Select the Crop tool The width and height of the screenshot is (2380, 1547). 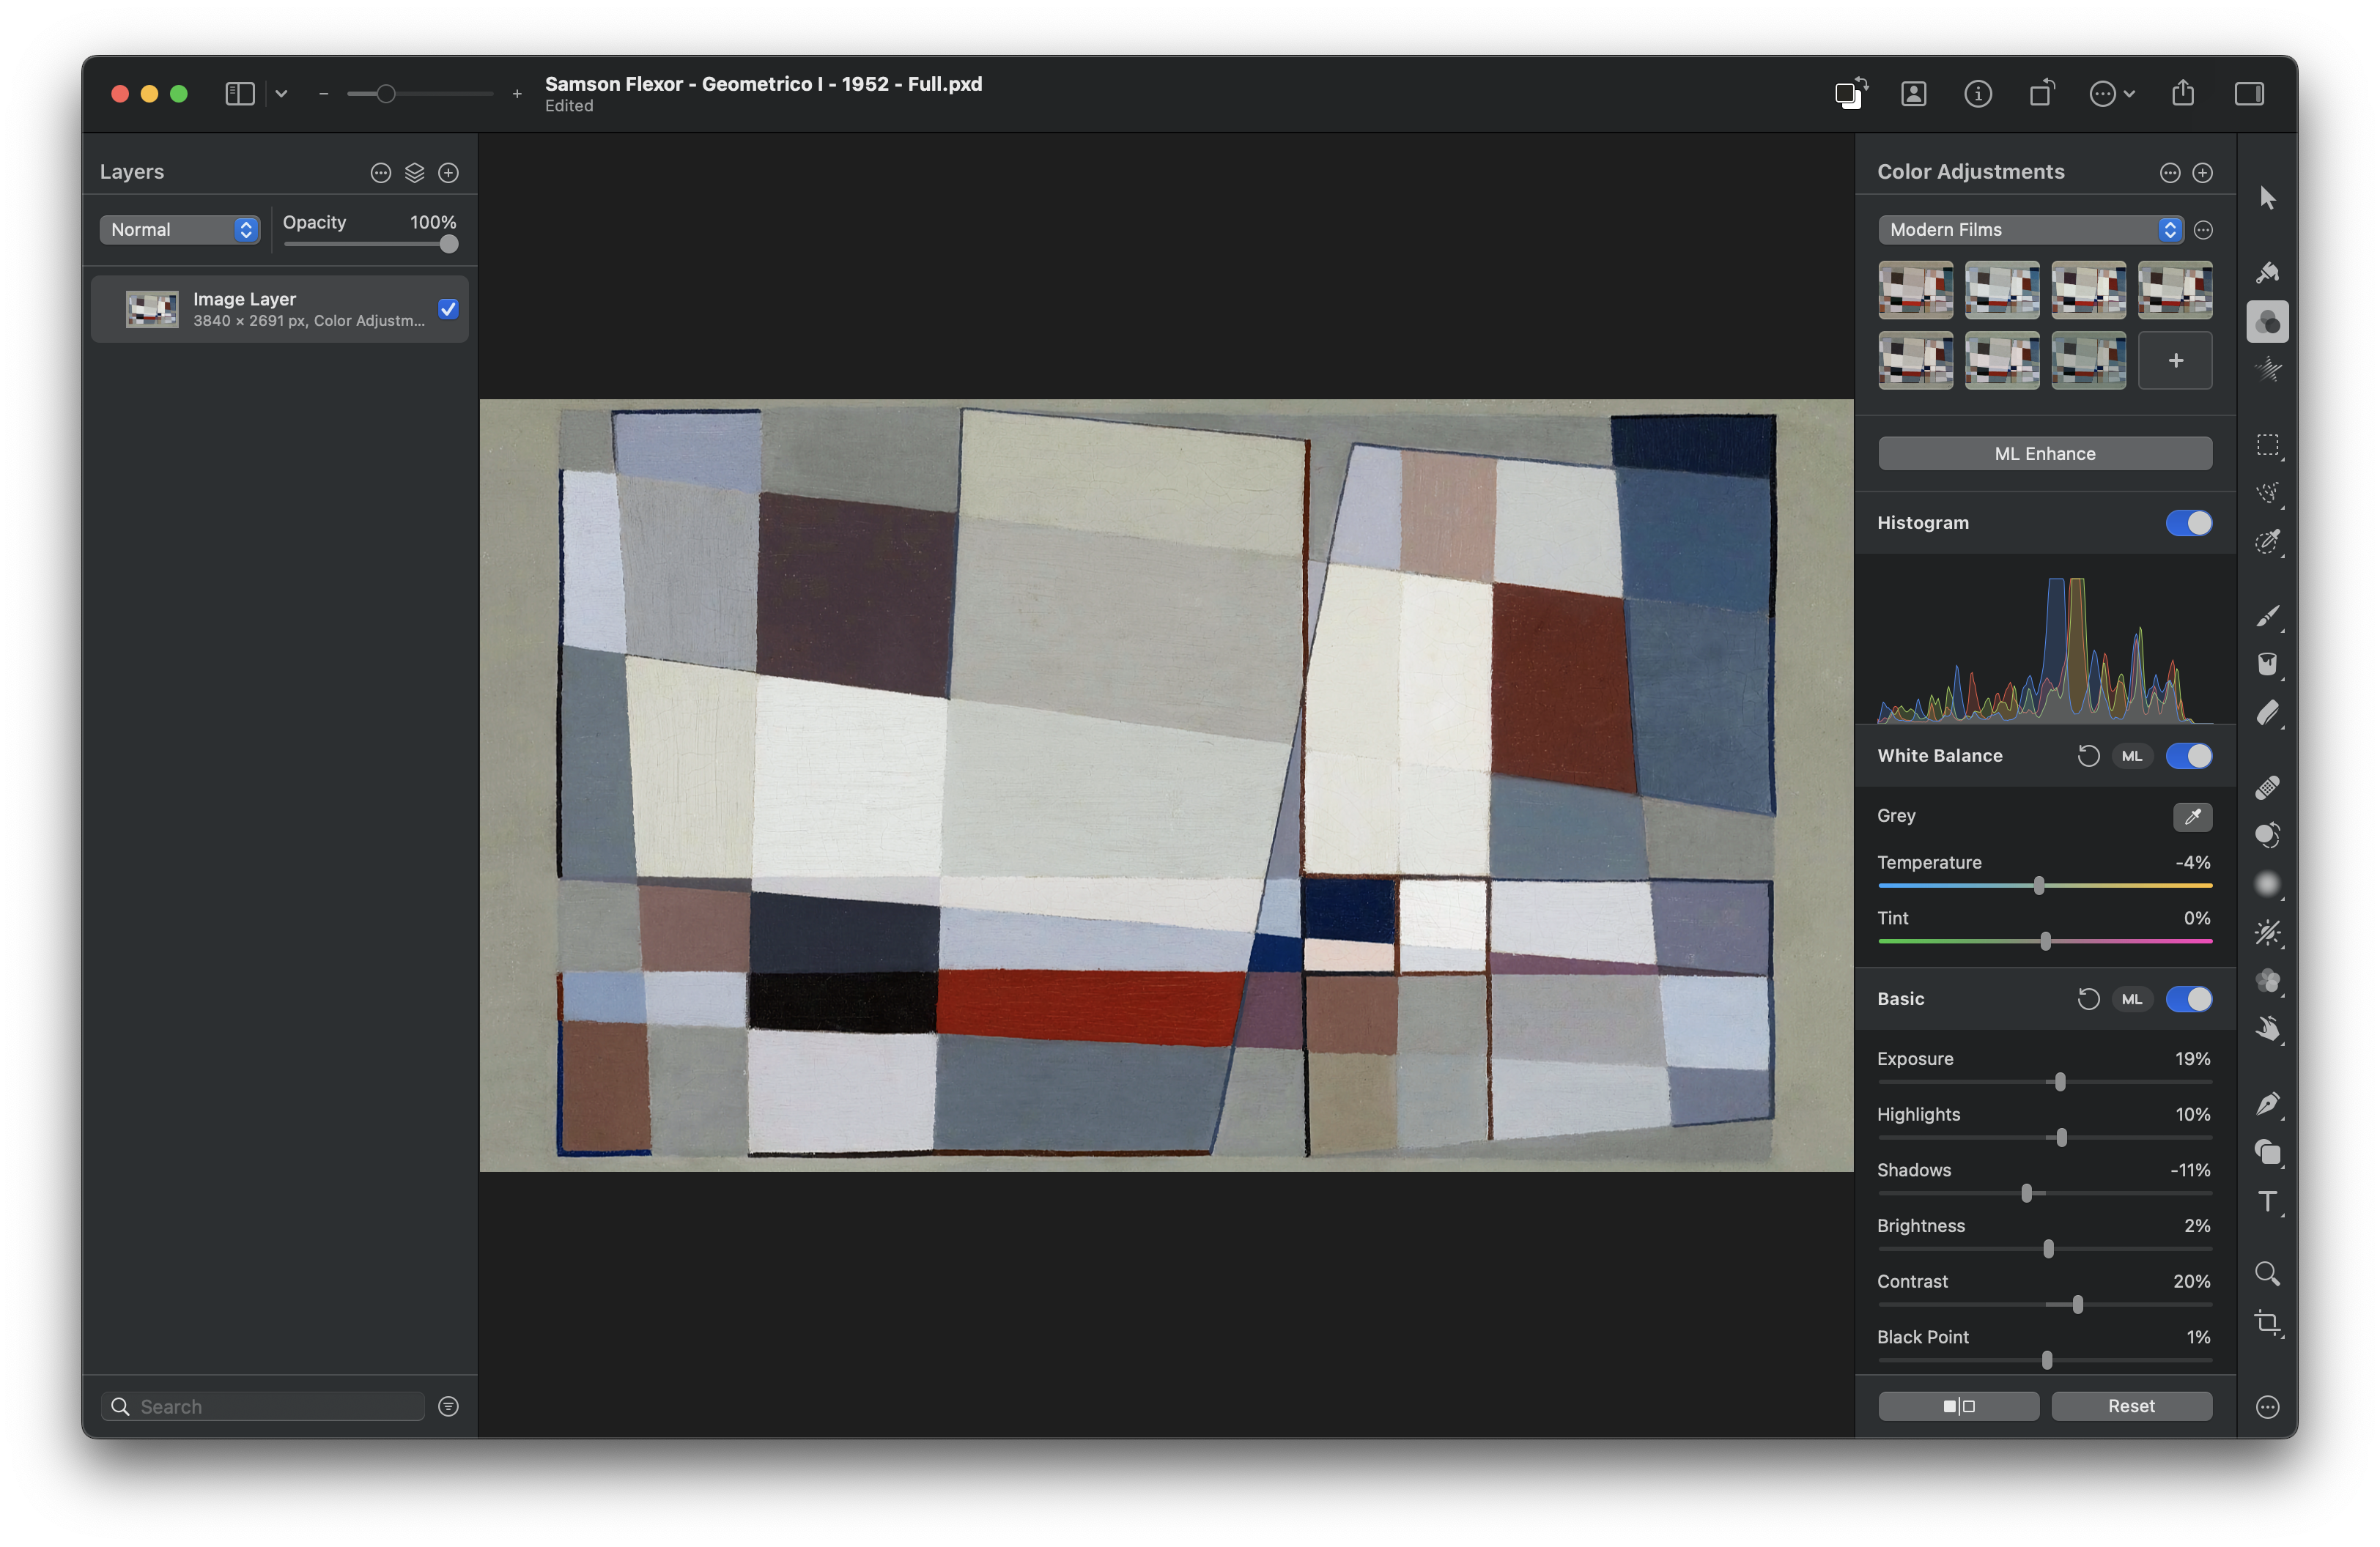(x=2267, y=1323)
